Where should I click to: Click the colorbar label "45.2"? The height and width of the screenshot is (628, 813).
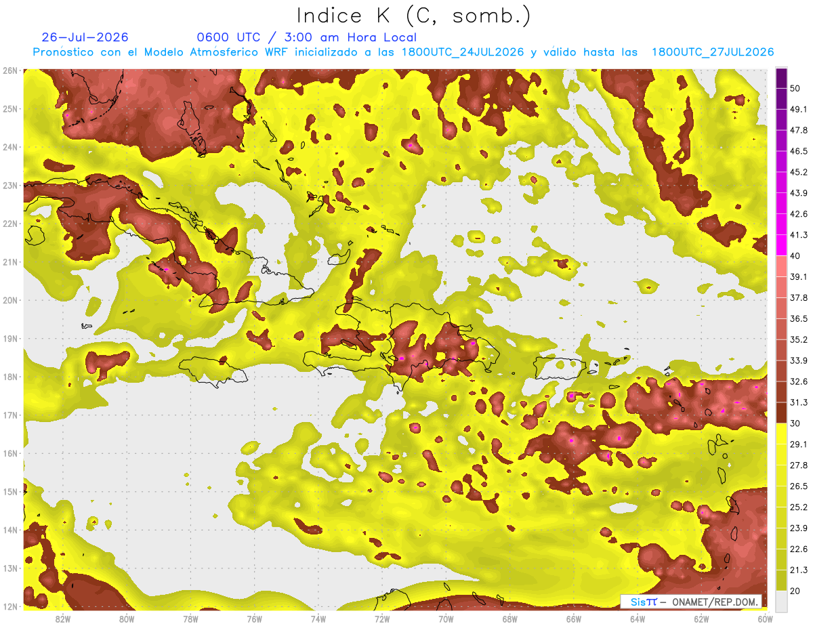pos(799,172)
